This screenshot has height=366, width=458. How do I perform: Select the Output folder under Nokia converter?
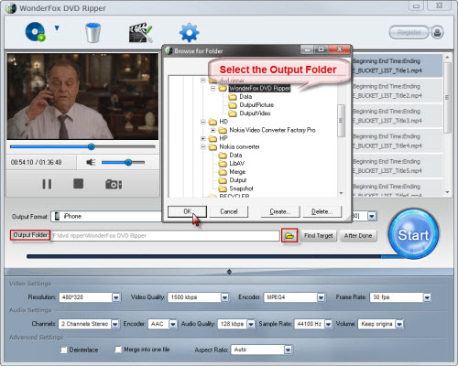click(x=238, y=180)
